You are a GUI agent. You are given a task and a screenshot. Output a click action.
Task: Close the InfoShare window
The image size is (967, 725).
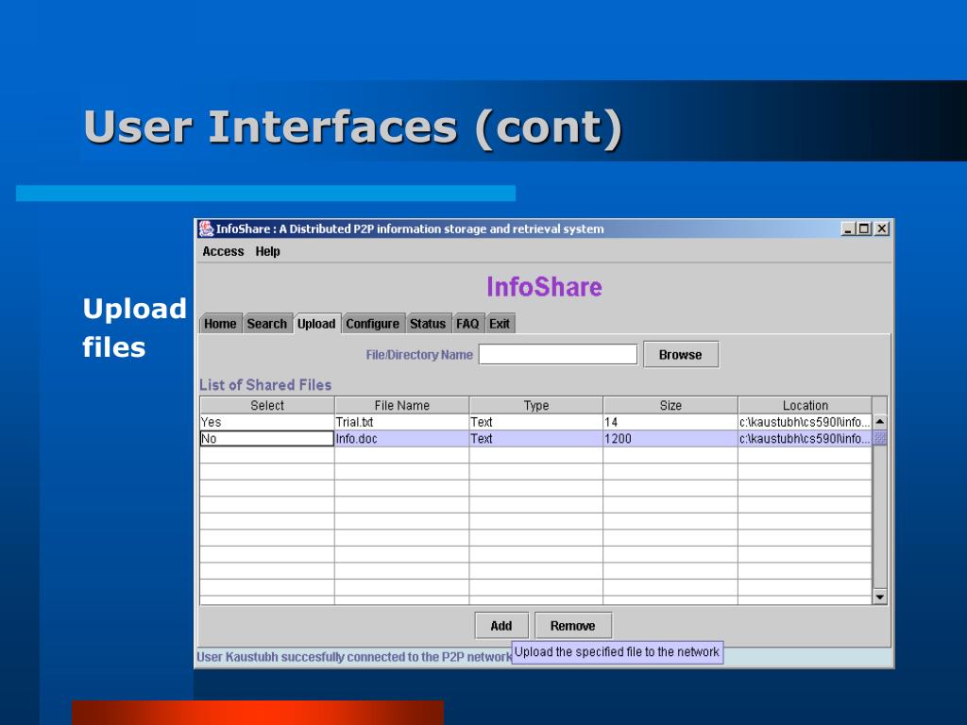882,228
